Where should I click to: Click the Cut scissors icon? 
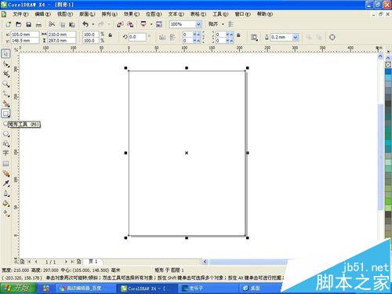coord(52,24)
